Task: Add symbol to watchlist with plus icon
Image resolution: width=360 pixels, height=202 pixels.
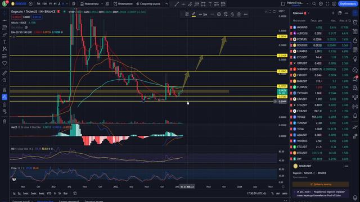Action: point(333,13)
